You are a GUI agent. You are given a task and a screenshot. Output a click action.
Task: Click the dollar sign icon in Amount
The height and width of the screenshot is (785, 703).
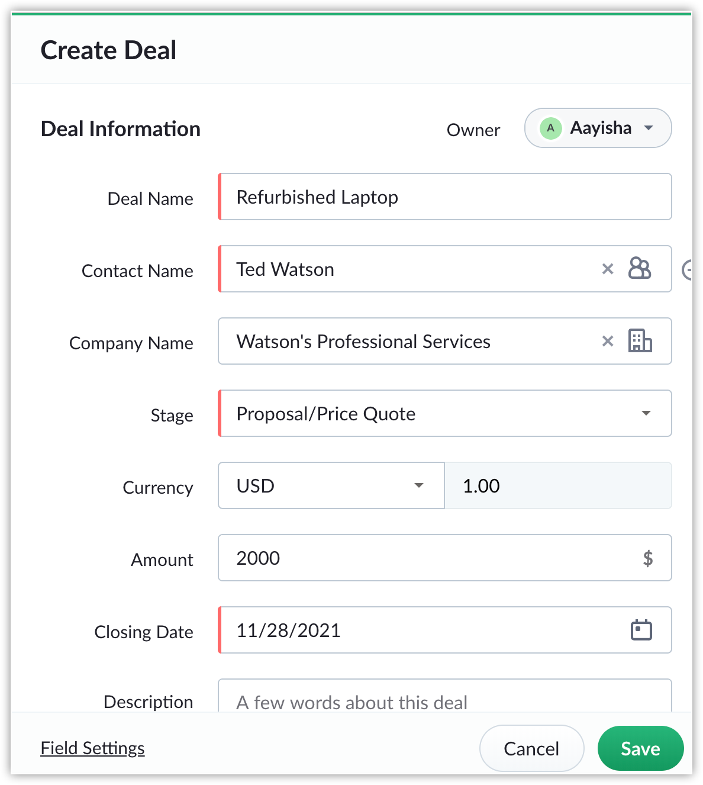(648, 558)
